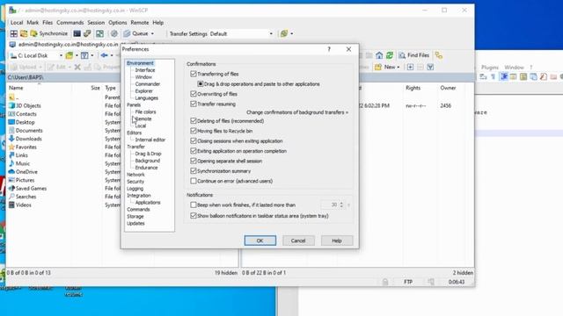Click the yellow sync browsing icon
563x316 pixels.
[438, 55]
